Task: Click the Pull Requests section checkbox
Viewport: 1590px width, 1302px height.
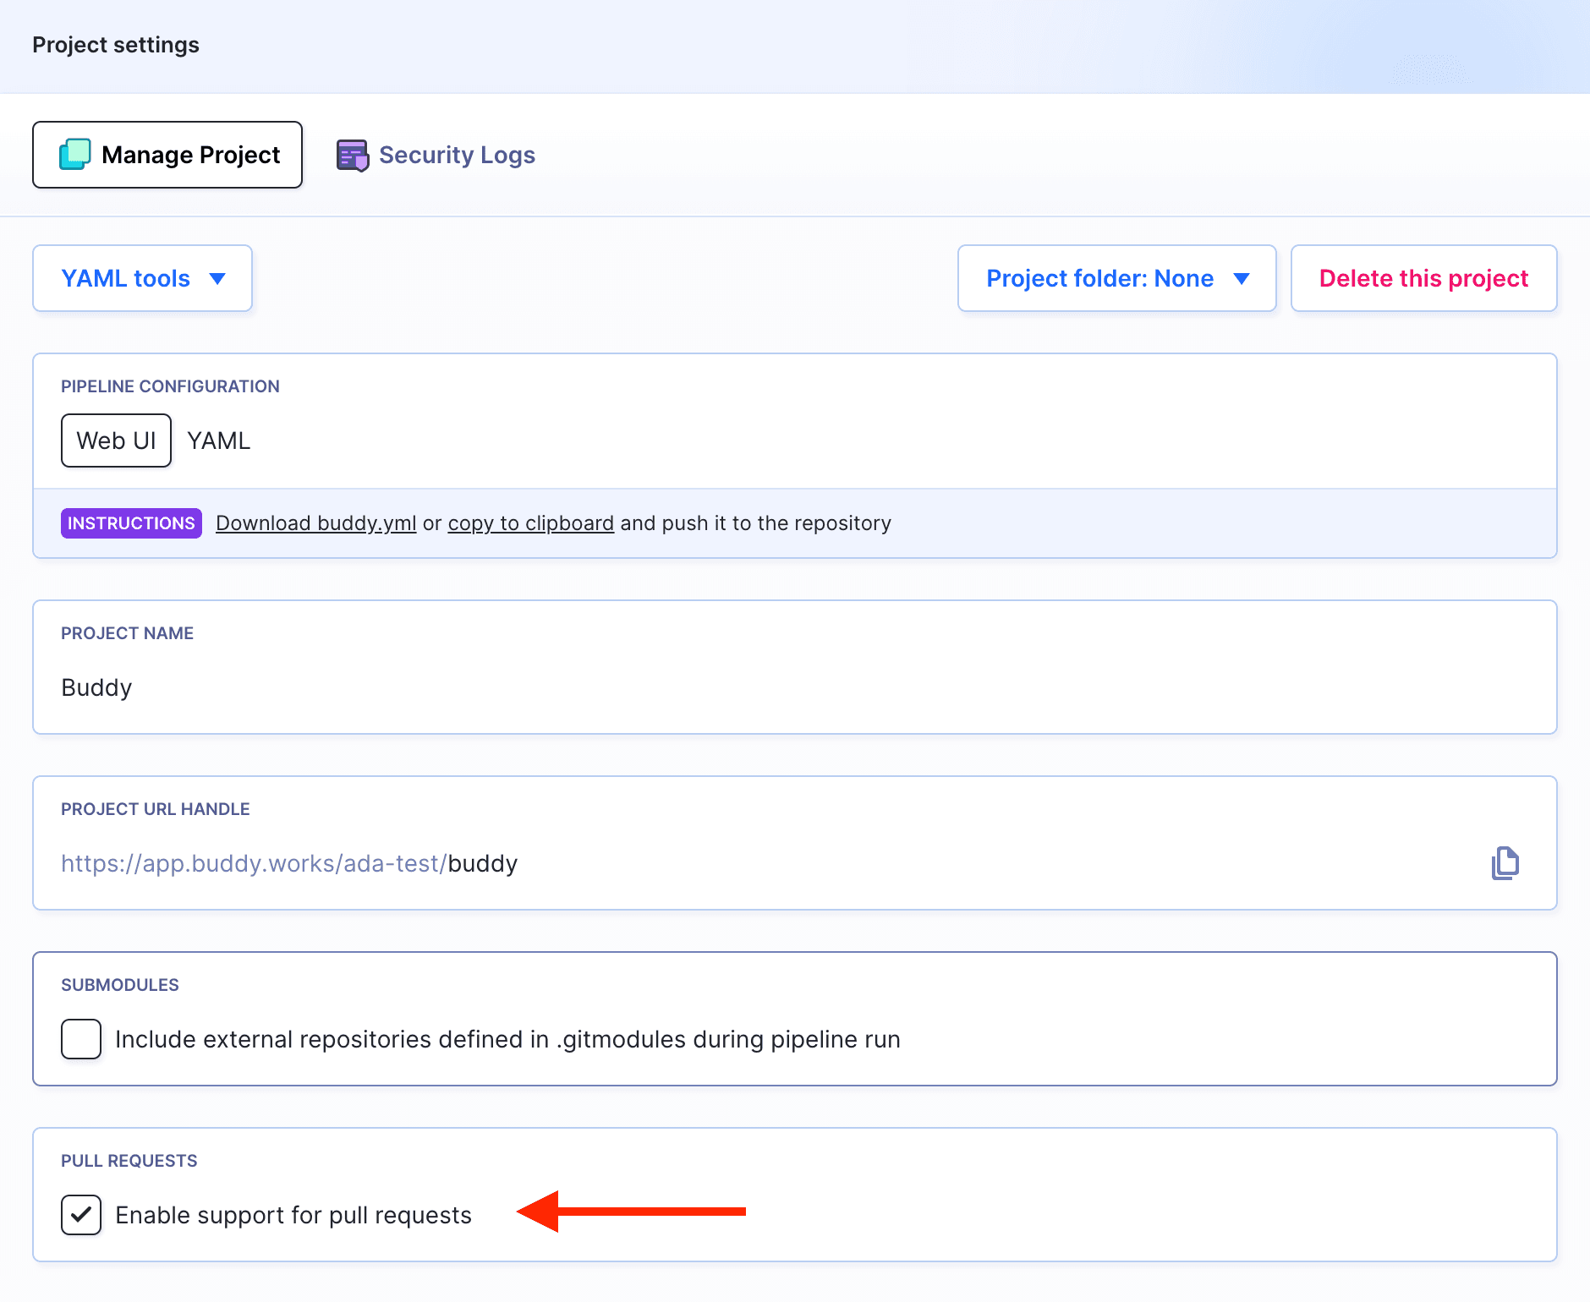Action: coord(81,1215)
